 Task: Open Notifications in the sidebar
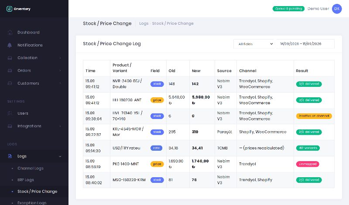point(30,45)
